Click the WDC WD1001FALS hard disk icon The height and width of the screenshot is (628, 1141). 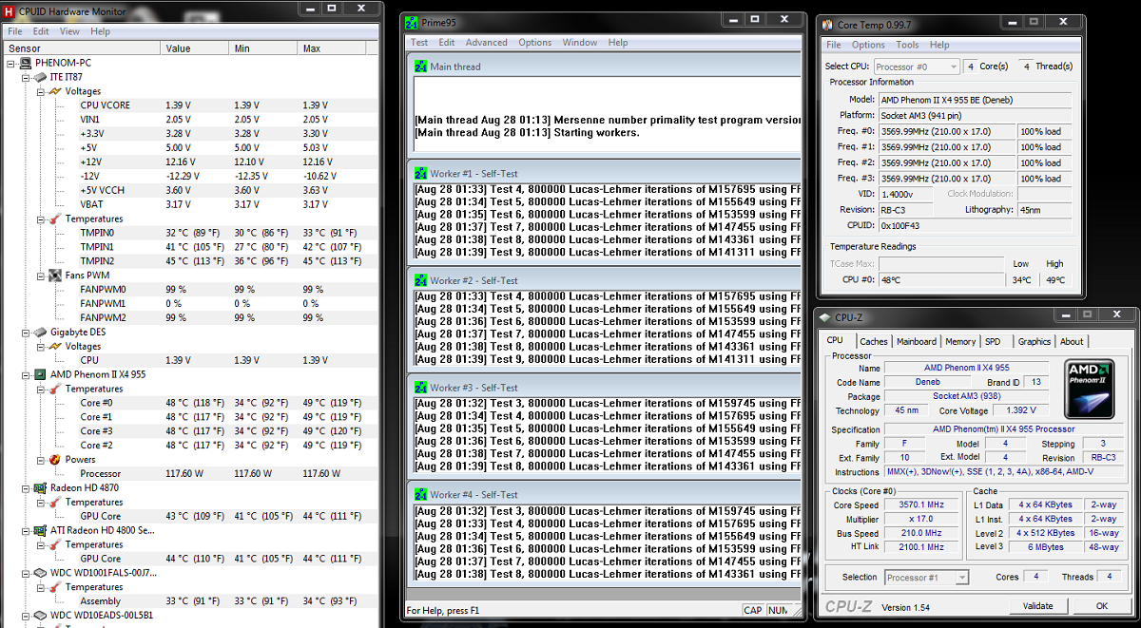(40, 572)
